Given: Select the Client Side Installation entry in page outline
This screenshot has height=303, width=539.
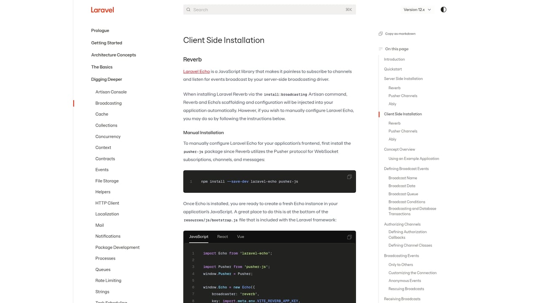Looking at the screenshot, I should click(x=403, y=114).
